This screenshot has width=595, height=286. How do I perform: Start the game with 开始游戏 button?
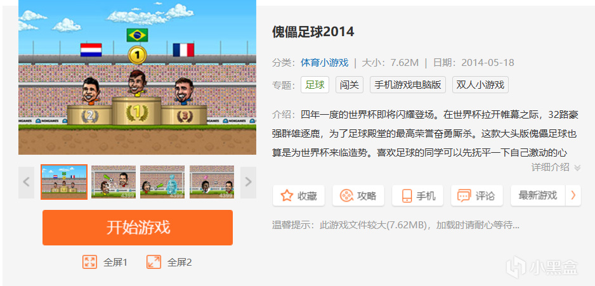point(138,228)
